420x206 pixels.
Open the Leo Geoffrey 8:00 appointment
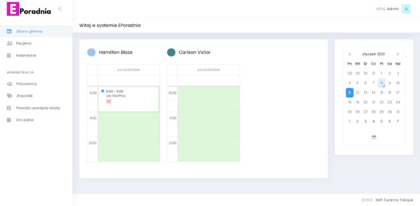point(128,99)
